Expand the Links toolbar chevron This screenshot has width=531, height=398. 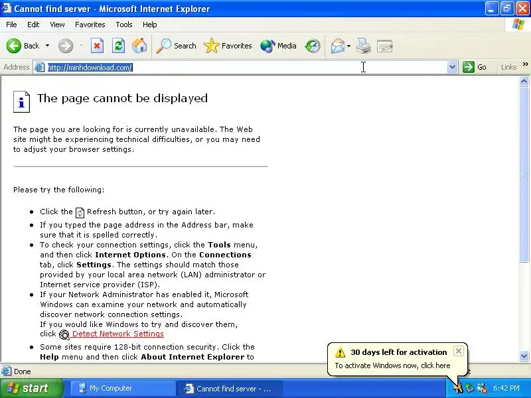[x=525, y=64]
